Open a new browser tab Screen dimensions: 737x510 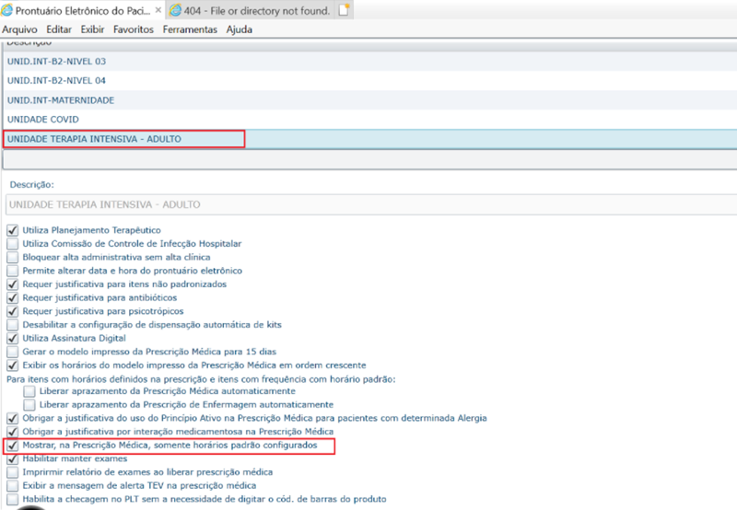(x=344, y=10)
